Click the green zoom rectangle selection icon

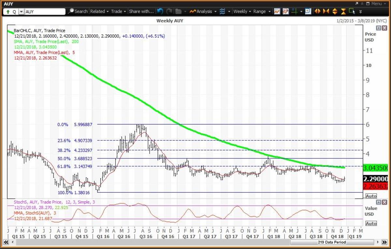click(x=352, y=11)
